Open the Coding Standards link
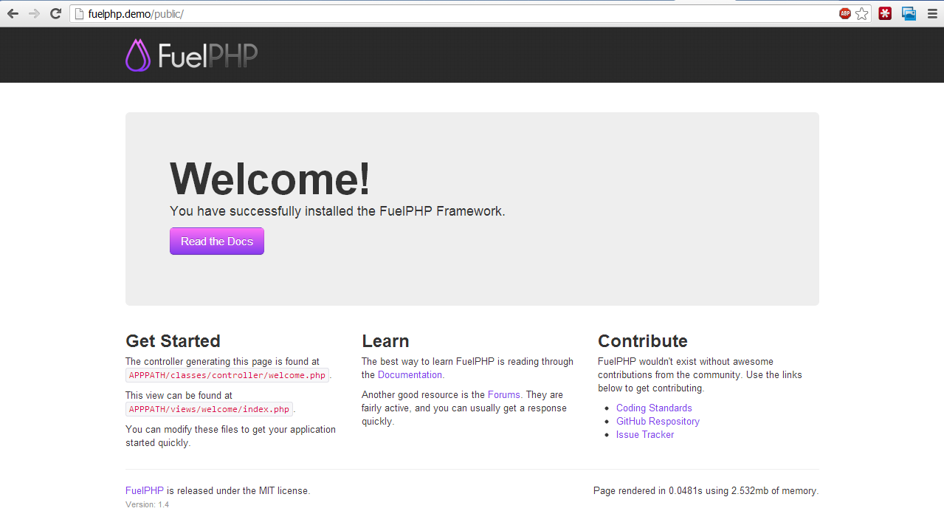This screenshot has height=528, width=944. (654, 408)
